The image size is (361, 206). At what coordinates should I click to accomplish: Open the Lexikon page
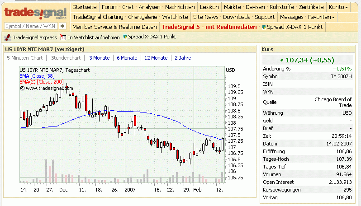(x=209, y=7)
